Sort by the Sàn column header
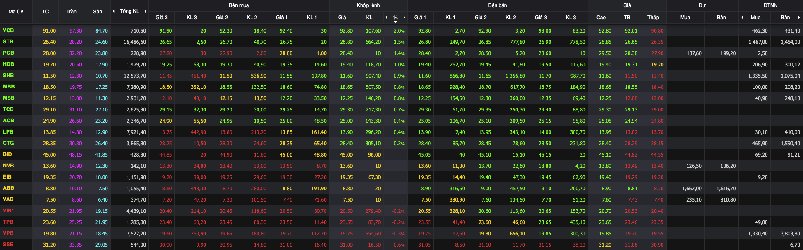This screenshot has height=250, width=803. [x=97, y=12]
